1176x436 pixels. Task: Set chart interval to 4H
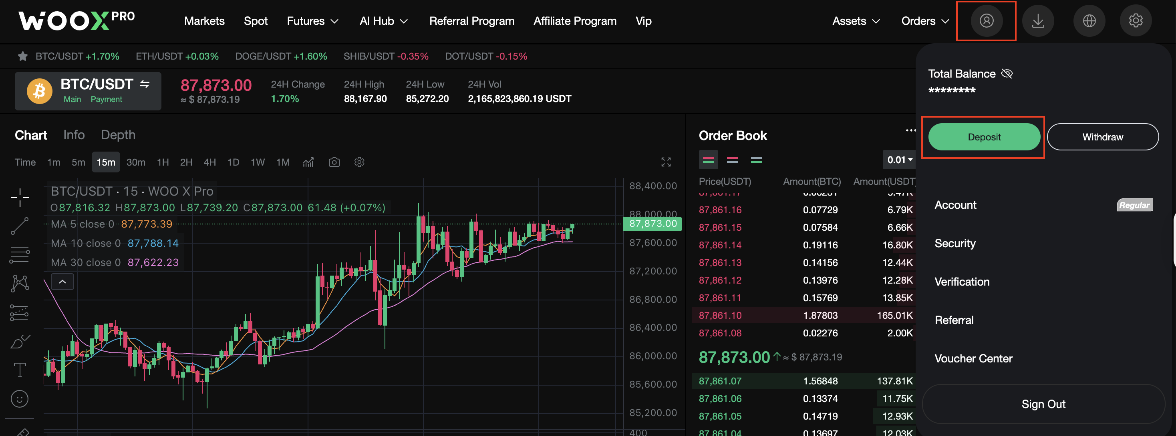[209, 162]
